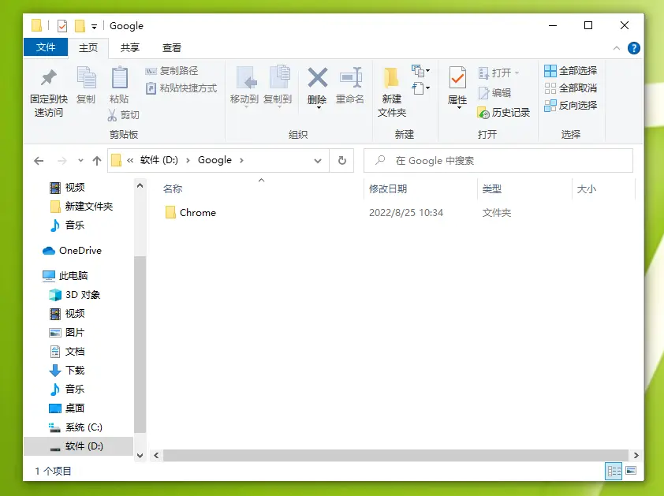The image size is (664, 496).
Task: Click the Paste icon in the ribbon
Action: [119, 87]
